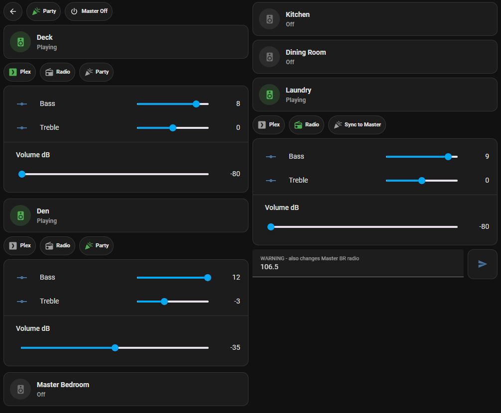Click the Dining Room speaker icon
501x413 pixels.
pos(269,57)
